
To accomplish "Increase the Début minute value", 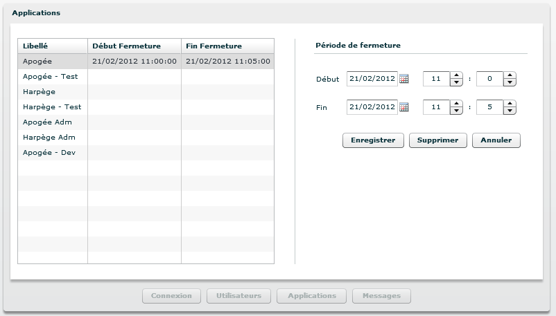I will [510, 75].
